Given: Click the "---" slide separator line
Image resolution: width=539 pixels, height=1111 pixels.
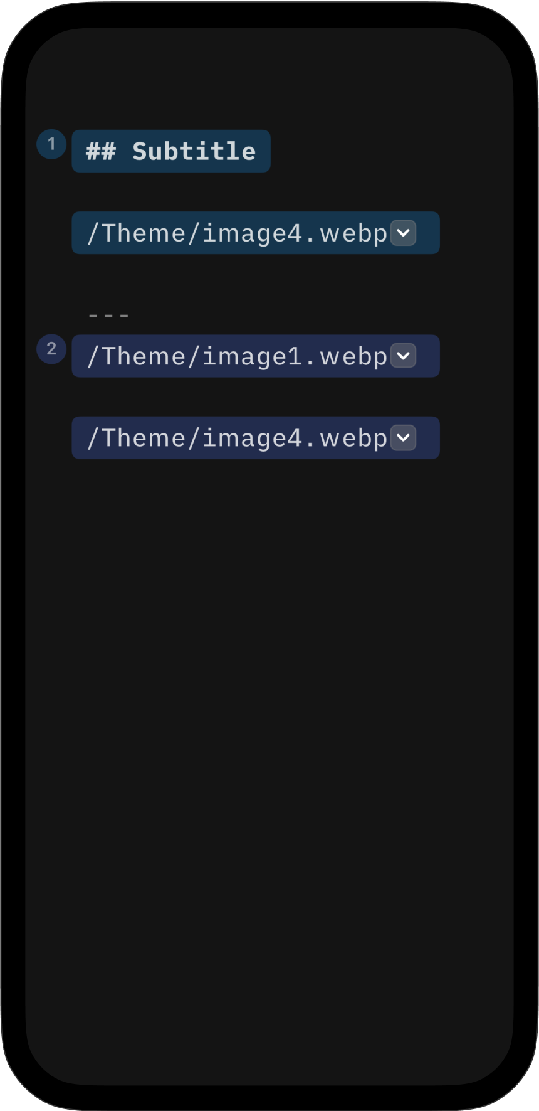Looking at the screenshot, I should pos(109,315).
